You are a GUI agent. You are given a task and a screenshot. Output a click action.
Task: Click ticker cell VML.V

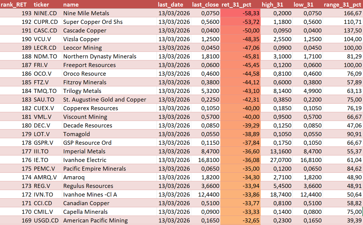point(47,117)
